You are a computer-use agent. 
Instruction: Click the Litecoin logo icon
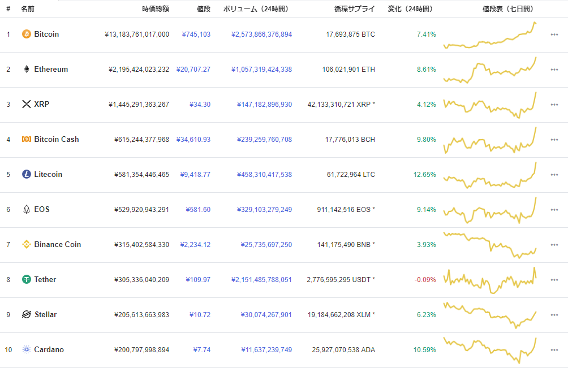(x=27, y=175)
